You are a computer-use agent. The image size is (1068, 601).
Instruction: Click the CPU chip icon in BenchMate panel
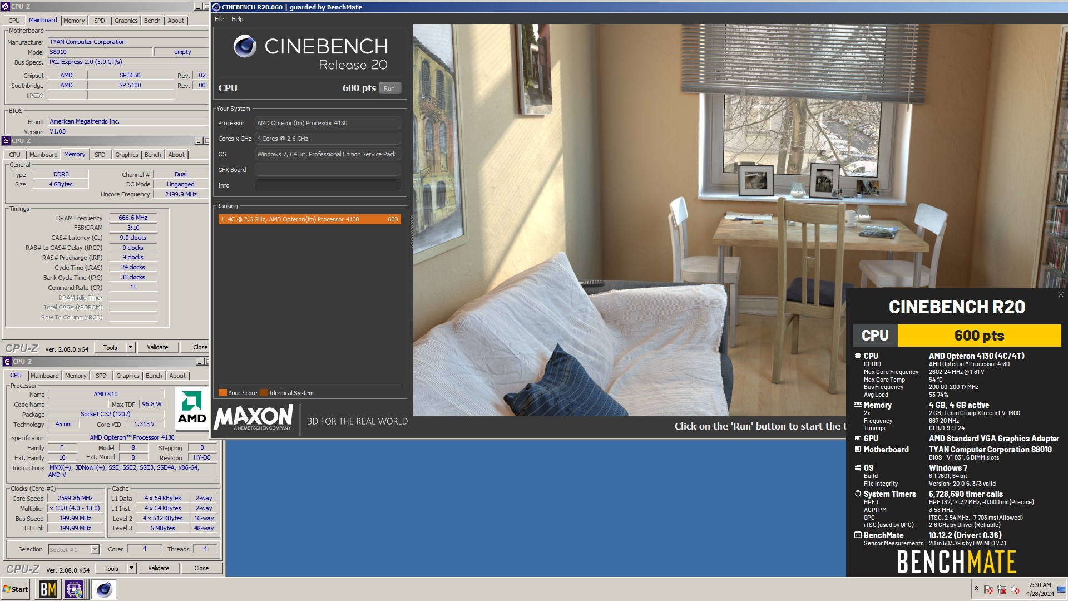(x=858, y=356)
